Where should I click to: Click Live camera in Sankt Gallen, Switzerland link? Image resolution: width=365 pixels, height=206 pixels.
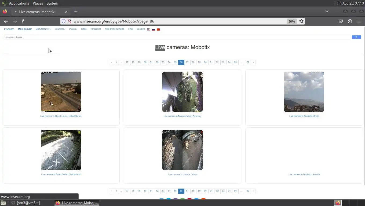pyautogui.click(x=61, y=174)
